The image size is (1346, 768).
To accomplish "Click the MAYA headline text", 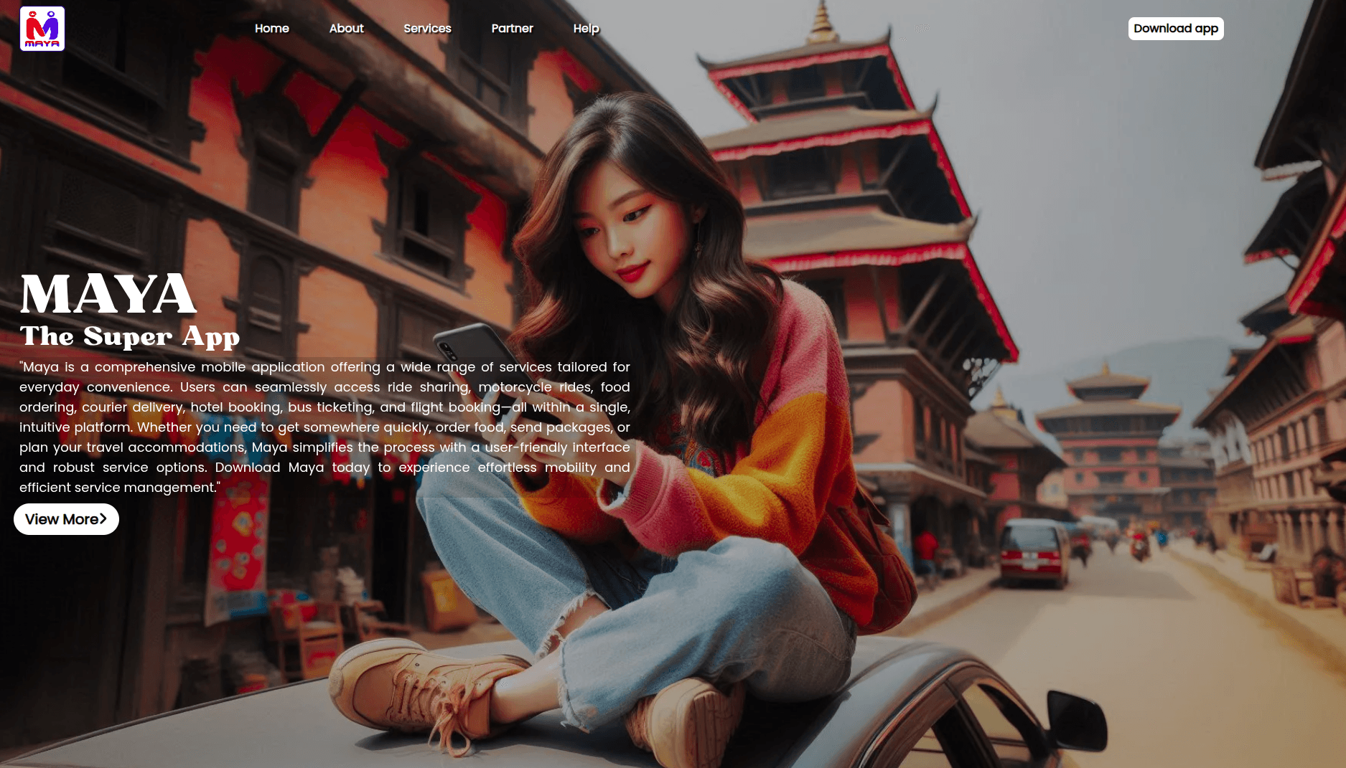I will click(108, 294).
